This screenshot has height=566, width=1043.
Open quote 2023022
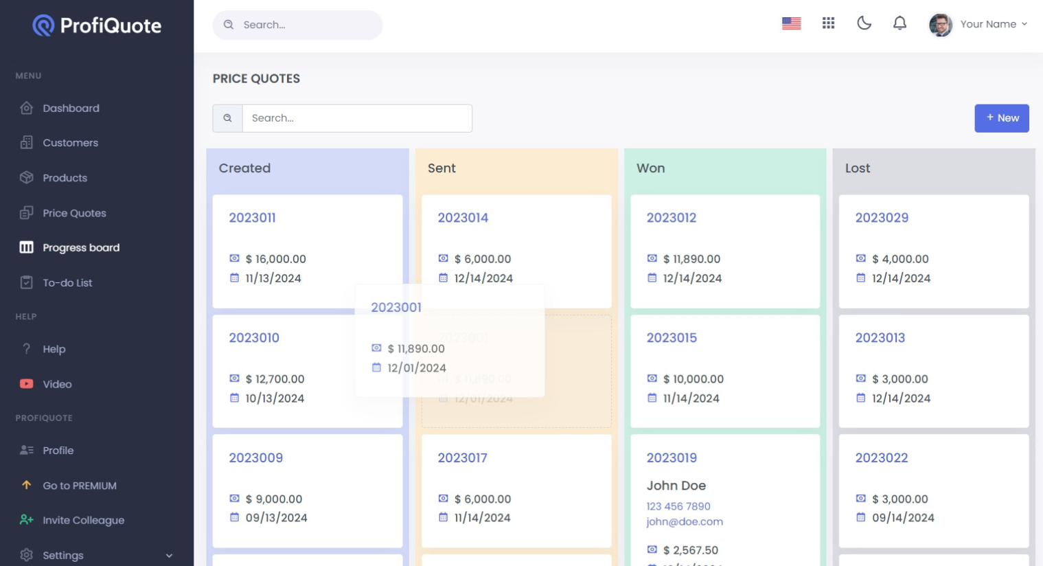coord(882,457)
